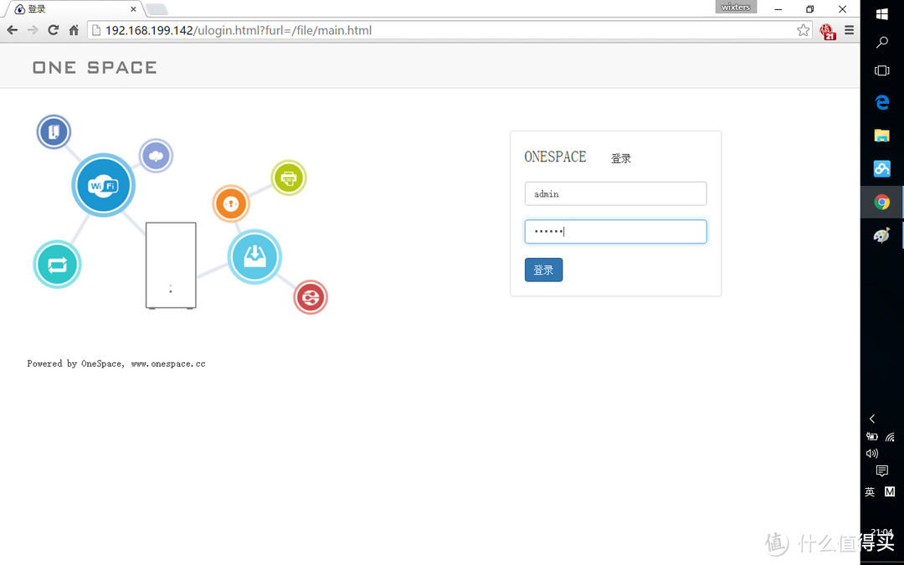
Task: Open the Chrome hamburger menu
Action: pos(850,30)
